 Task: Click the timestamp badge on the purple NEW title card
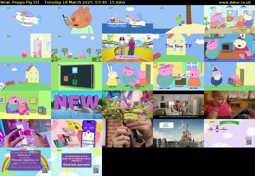pyautogui.click(x=58, y=93)
